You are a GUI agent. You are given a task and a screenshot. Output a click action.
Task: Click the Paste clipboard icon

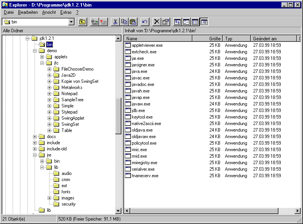coord(133,22)
